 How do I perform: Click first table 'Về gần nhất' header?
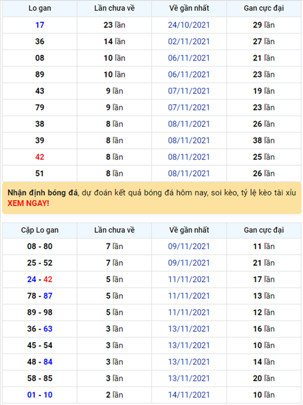(189, 8)
